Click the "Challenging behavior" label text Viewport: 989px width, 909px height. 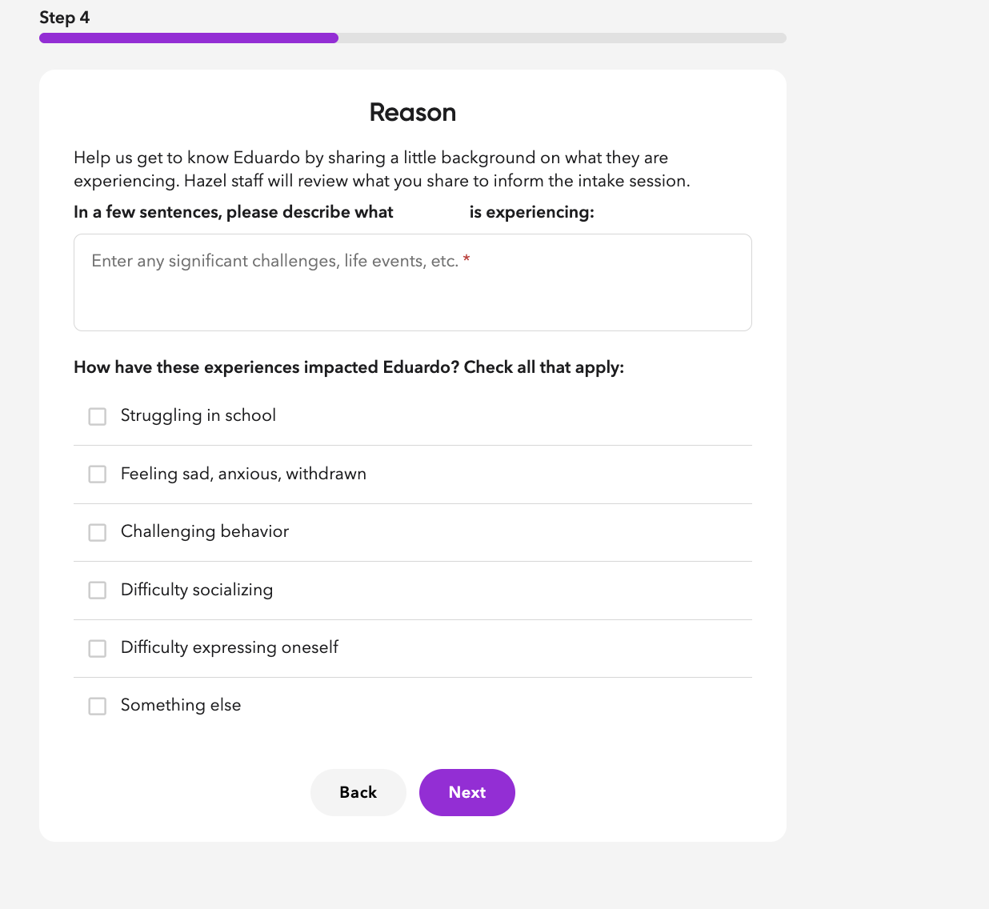coord(205,531)
